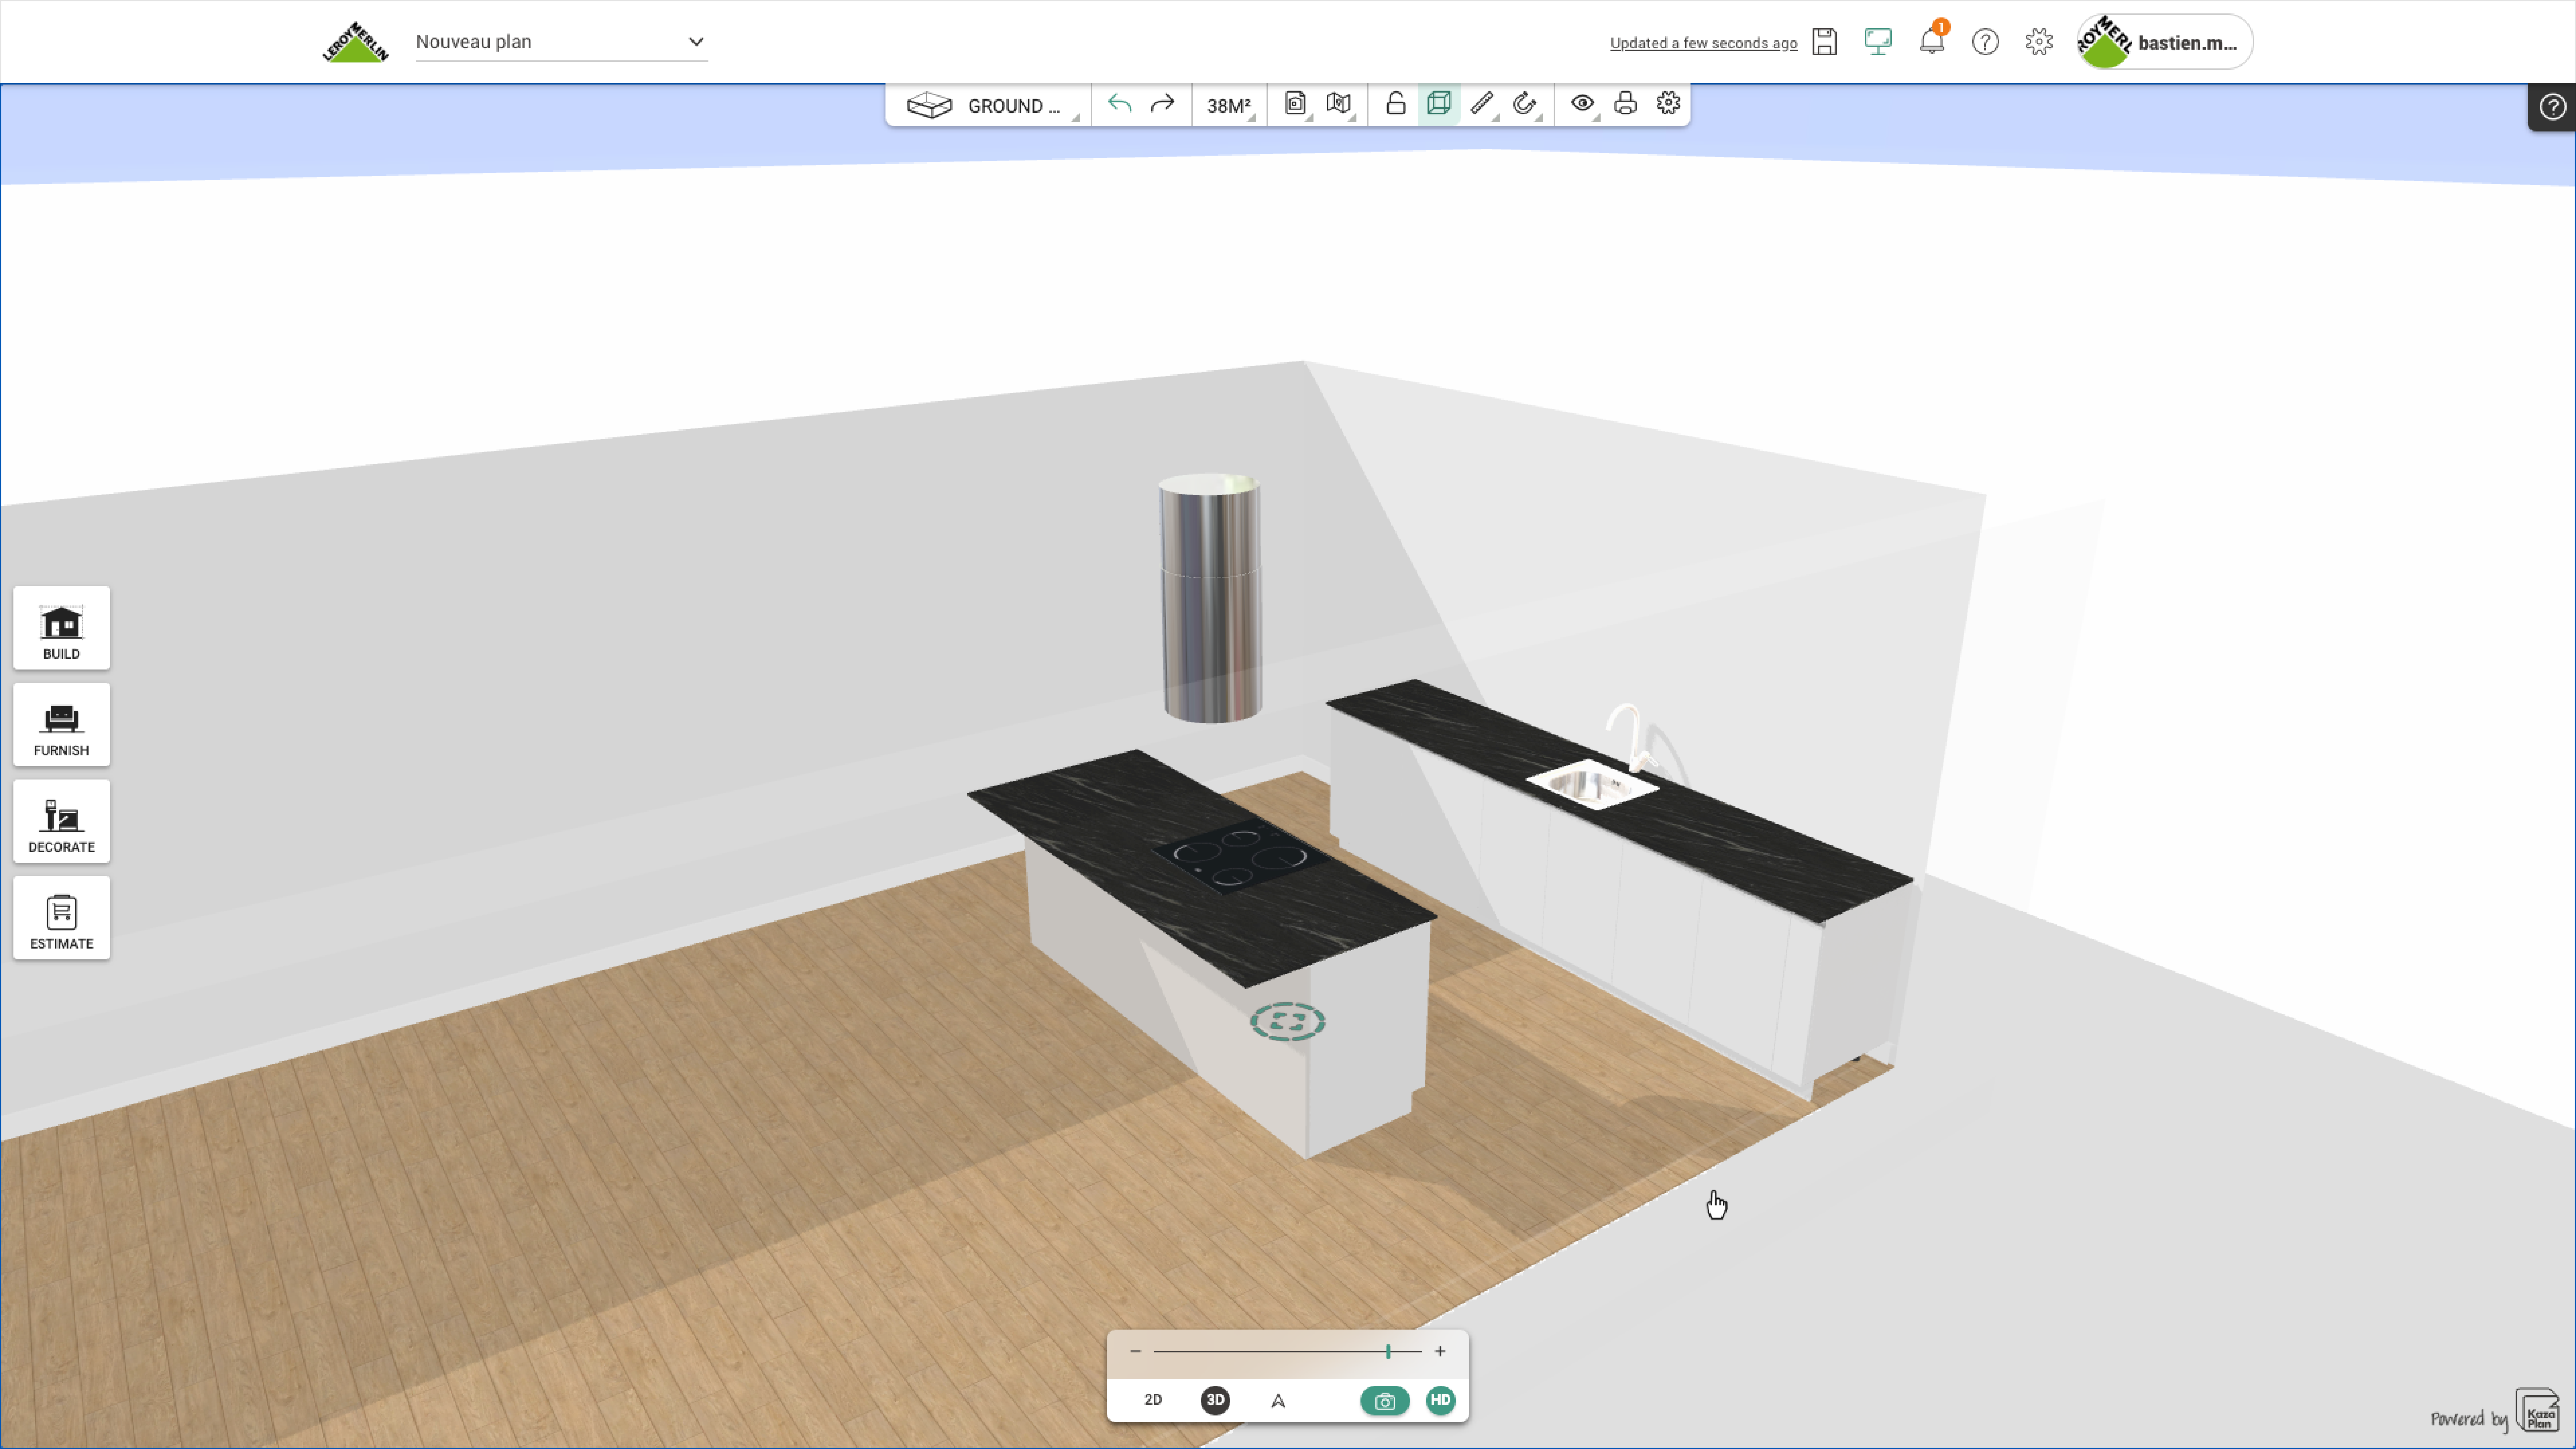Save the plan with the floppy disk icon
Viewport: 2576px width, 1449px height.
pos(1824,42)
